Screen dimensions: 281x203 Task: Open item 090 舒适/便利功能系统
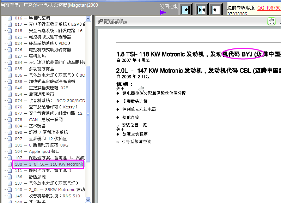point(41,132)
